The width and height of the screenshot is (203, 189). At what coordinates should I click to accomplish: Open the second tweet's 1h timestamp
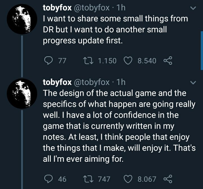click(x=121, y=82)
